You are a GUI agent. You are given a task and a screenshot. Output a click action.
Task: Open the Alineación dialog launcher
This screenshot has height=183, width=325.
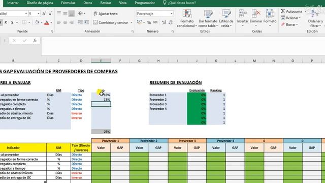point(133,32)
